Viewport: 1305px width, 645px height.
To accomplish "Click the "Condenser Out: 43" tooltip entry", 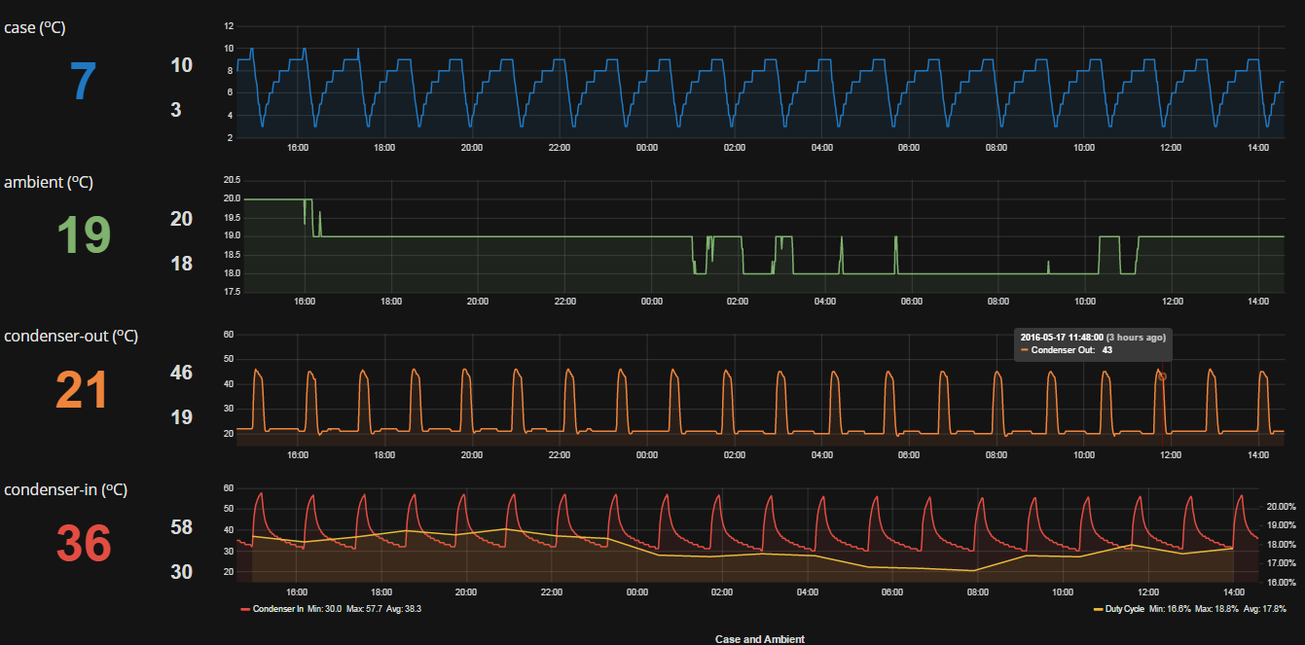I will (x=1066, y=349).
